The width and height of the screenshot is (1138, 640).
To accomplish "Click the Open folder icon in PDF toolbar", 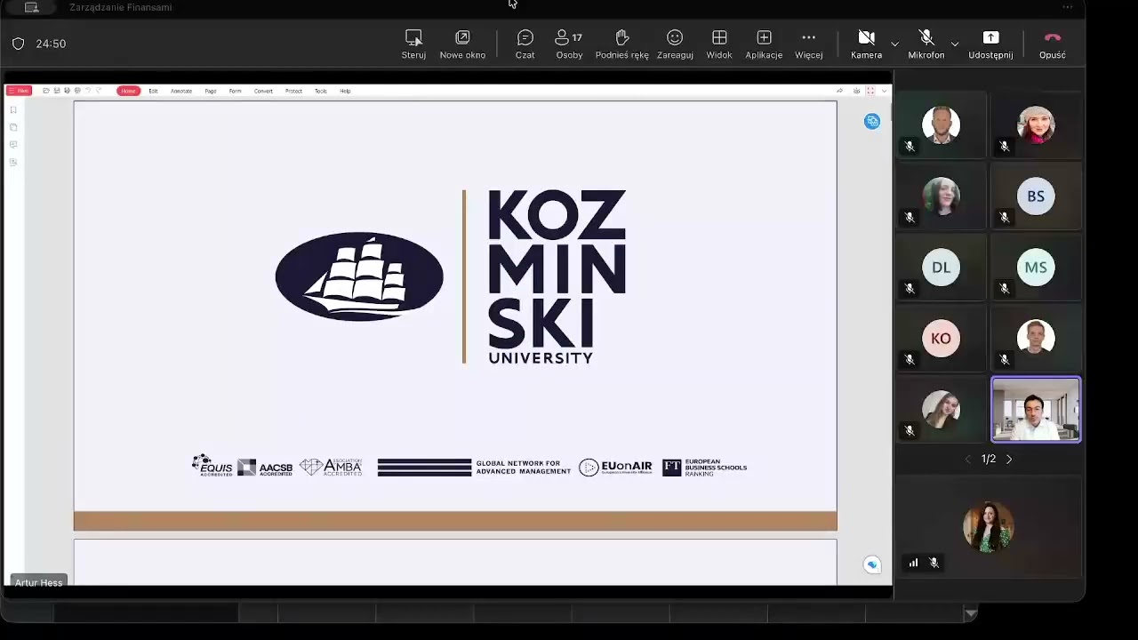I will click(46, 91).
